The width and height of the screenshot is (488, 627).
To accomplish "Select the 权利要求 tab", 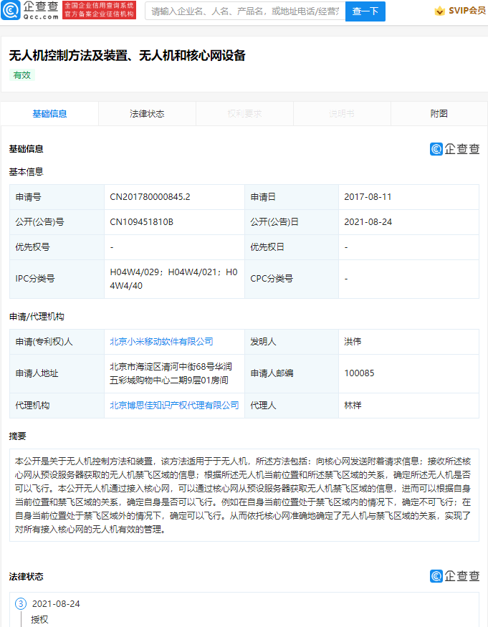I will (x=244, y=114).
